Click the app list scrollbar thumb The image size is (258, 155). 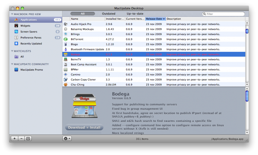(x=247, y=31)
